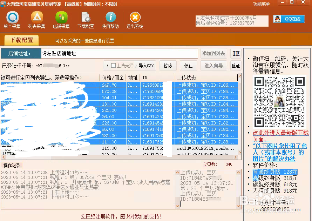Expand the 操作记录 operation log panel
This screenshot has width=312, height=221.
pos(12,166)
